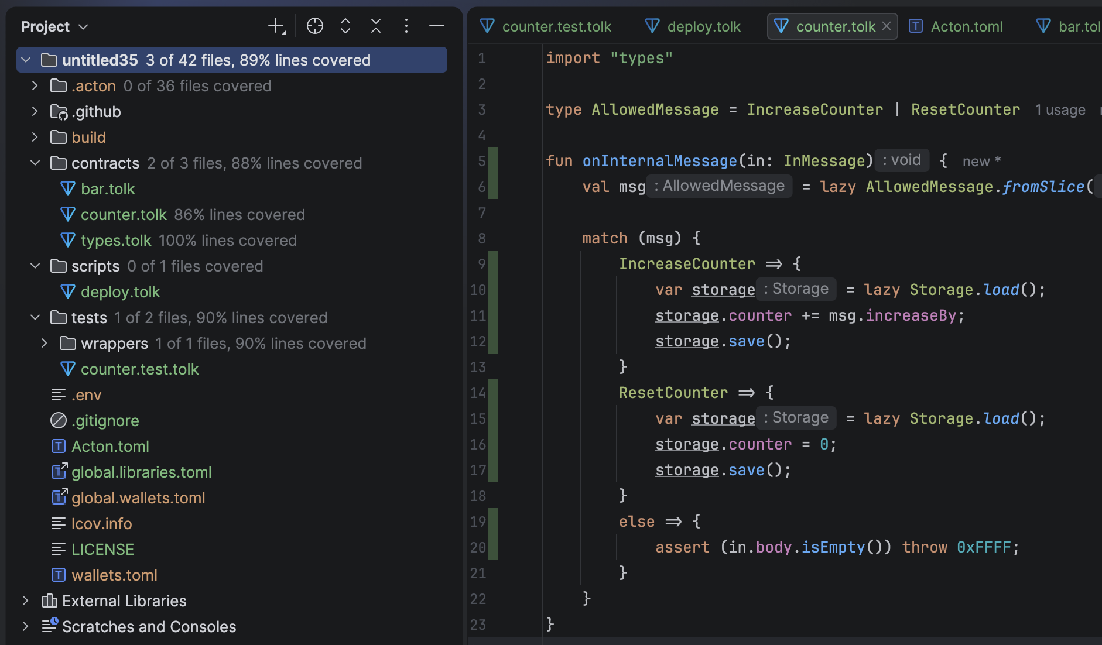
Task: Collapse the contracts folder
Action: [35, 163]
